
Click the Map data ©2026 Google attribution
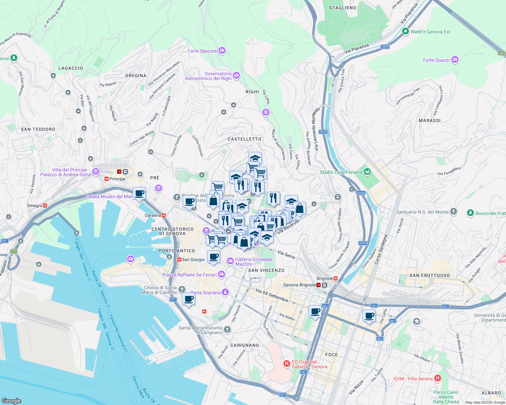tap(485, 402)
